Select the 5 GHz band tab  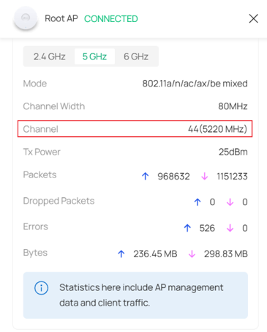(x=94, y=56)
